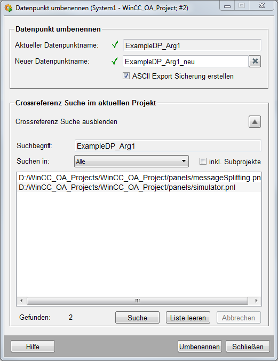
Task: Click the scrollbar's left arrow
Action: click(21, 301)
